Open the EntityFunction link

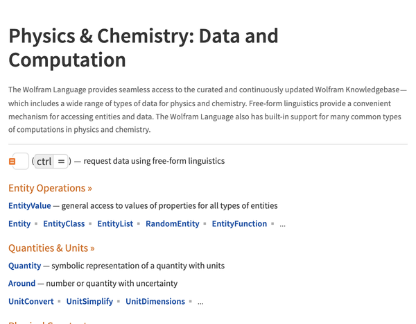point(239,224)
